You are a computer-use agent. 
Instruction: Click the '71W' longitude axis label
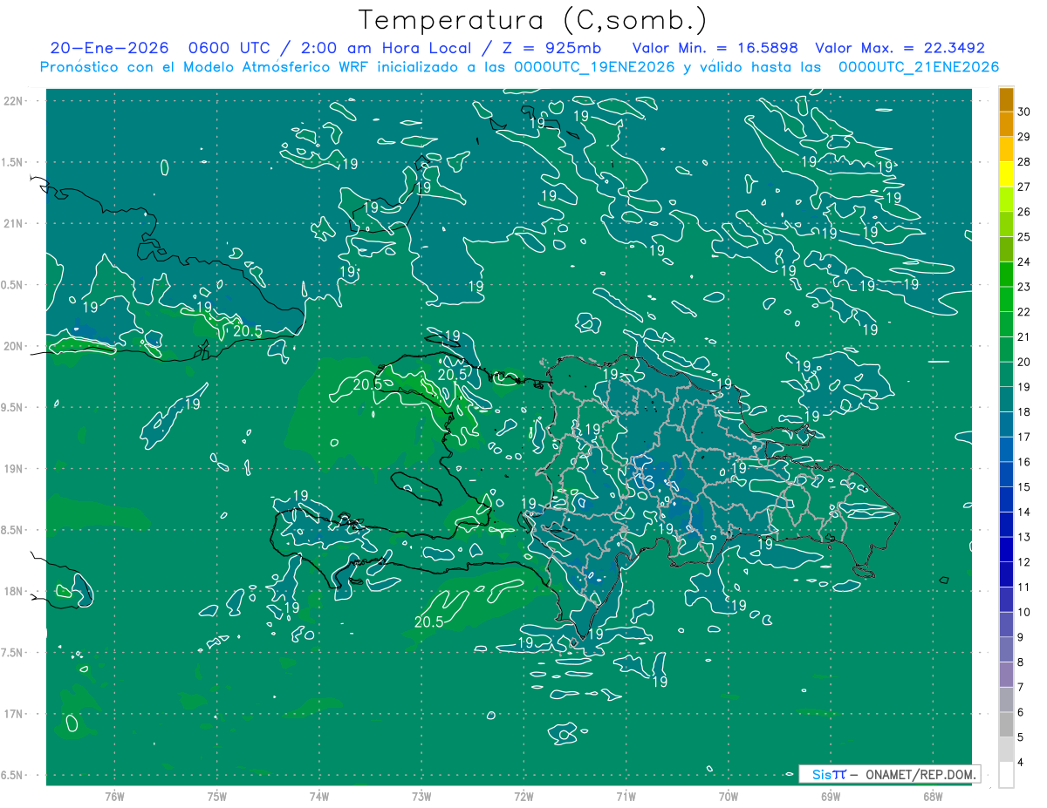[626, 796]
